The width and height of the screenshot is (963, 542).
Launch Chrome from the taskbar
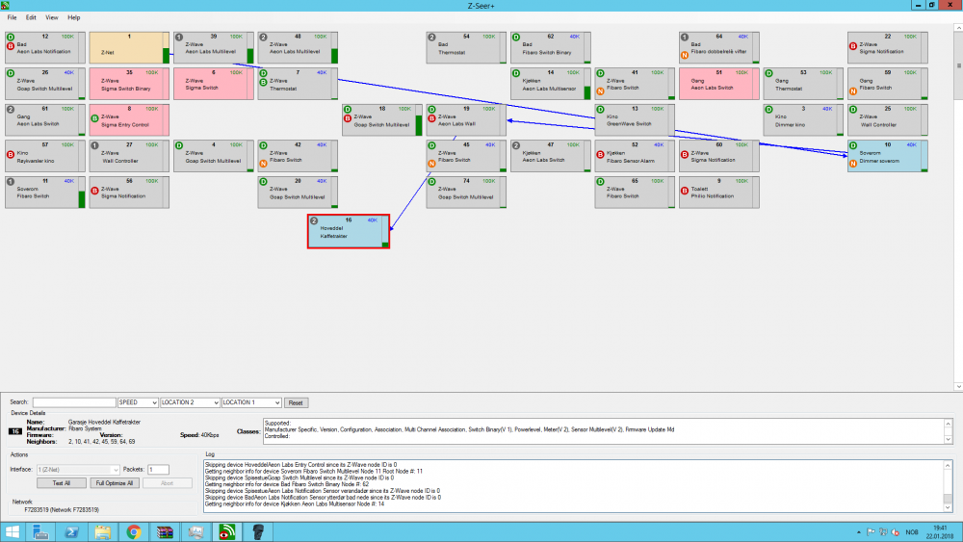point(133,530)
